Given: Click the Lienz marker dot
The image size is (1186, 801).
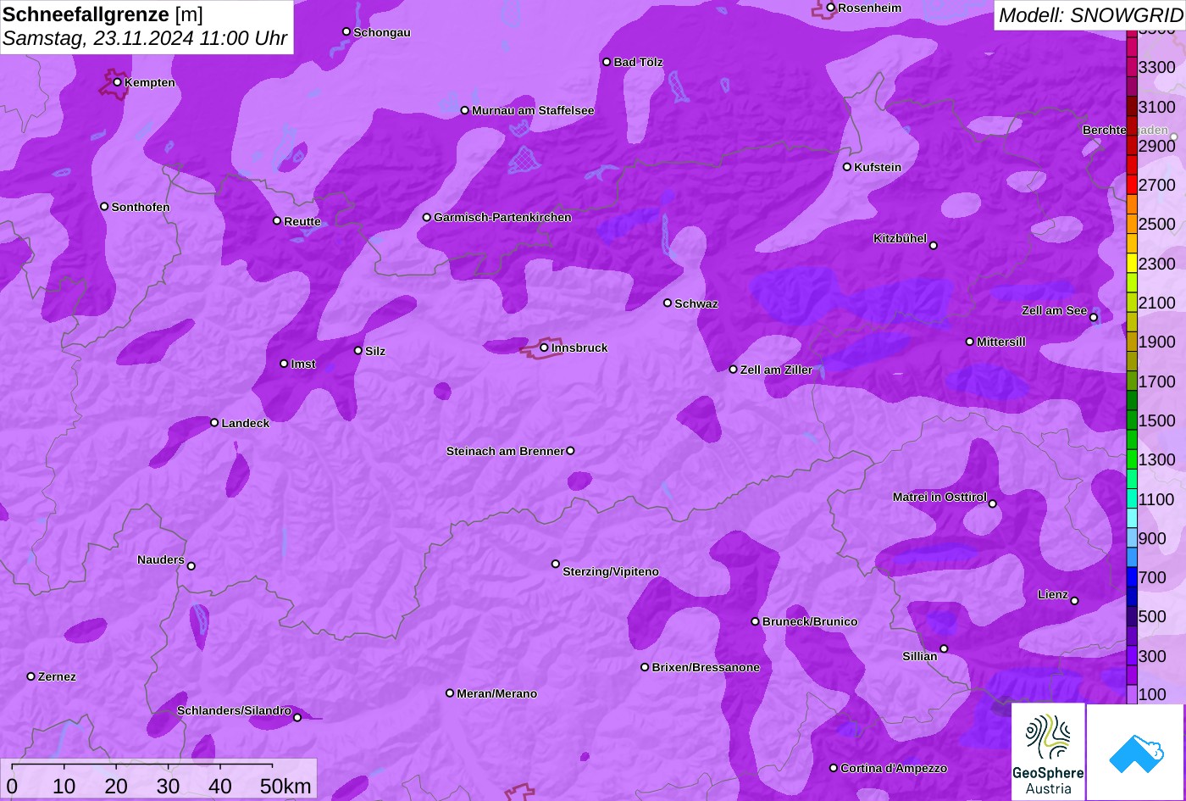Looking at the screenshot, I should 1074,601.
